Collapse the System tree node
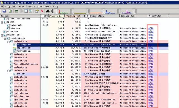Screen dimensions: 179x108 (x=2, y=22)
